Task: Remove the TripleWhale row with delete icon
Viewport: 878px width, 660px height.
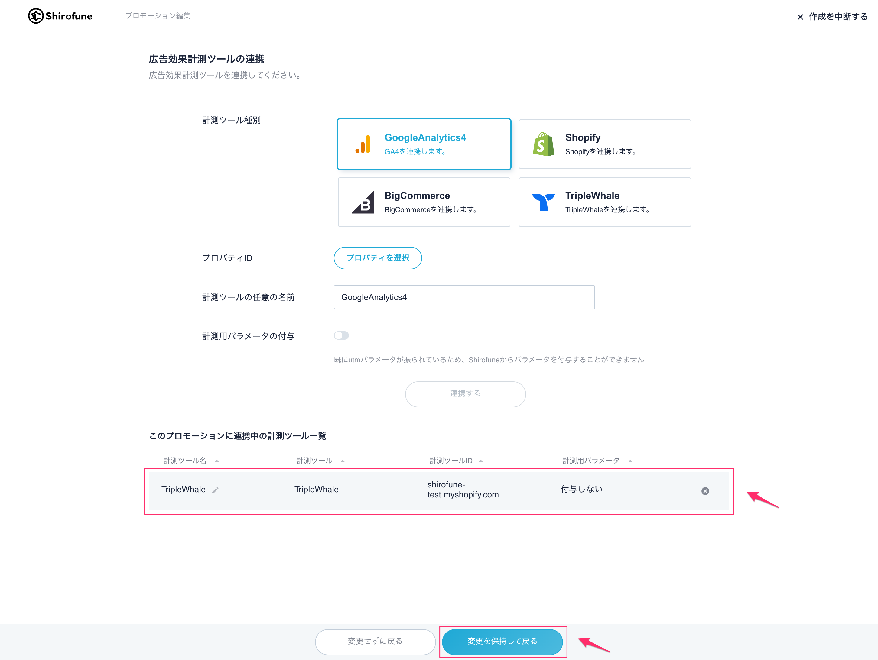Action: coord(705,491)
